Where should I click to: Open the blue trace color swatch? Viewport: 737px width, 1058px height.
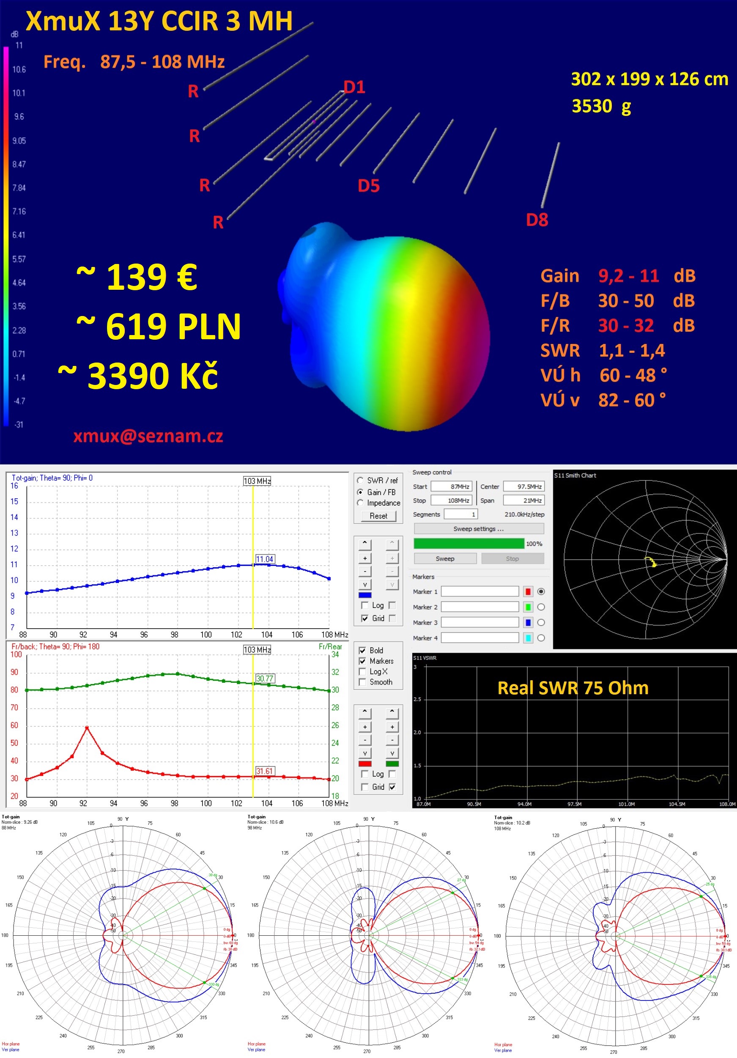point(364,595)
